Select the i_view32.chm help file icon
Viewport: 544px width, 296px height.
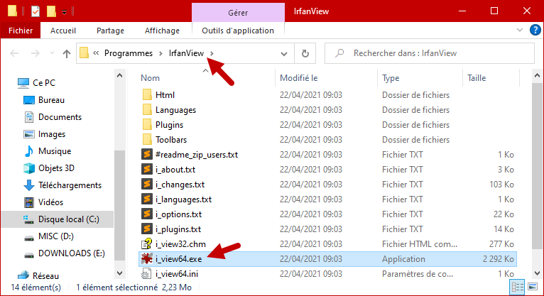coord(147,243)
